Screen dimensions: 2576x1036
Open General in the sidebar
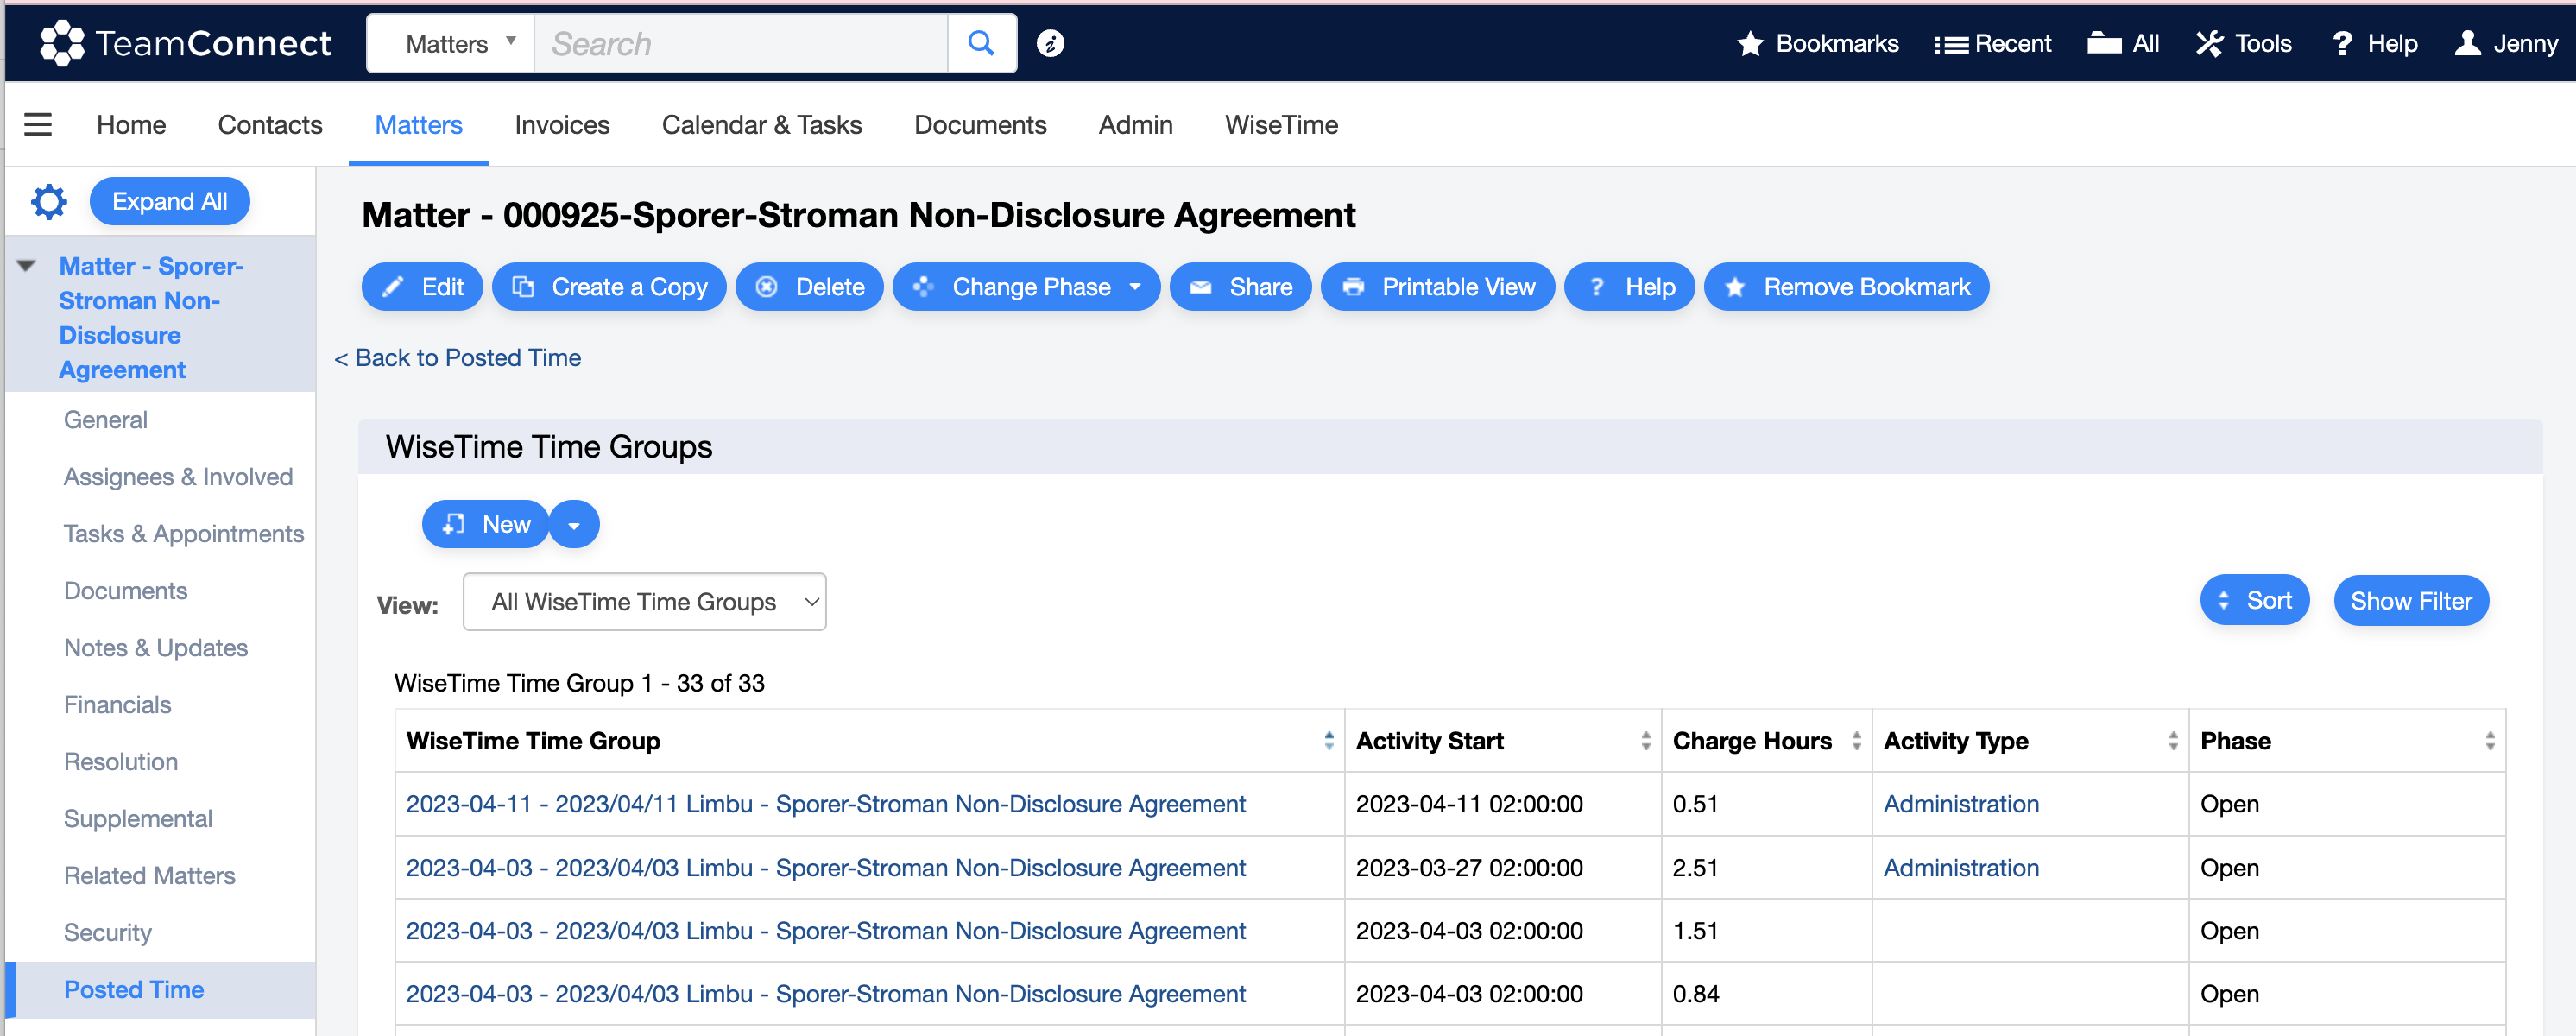[x=105, y=420]
